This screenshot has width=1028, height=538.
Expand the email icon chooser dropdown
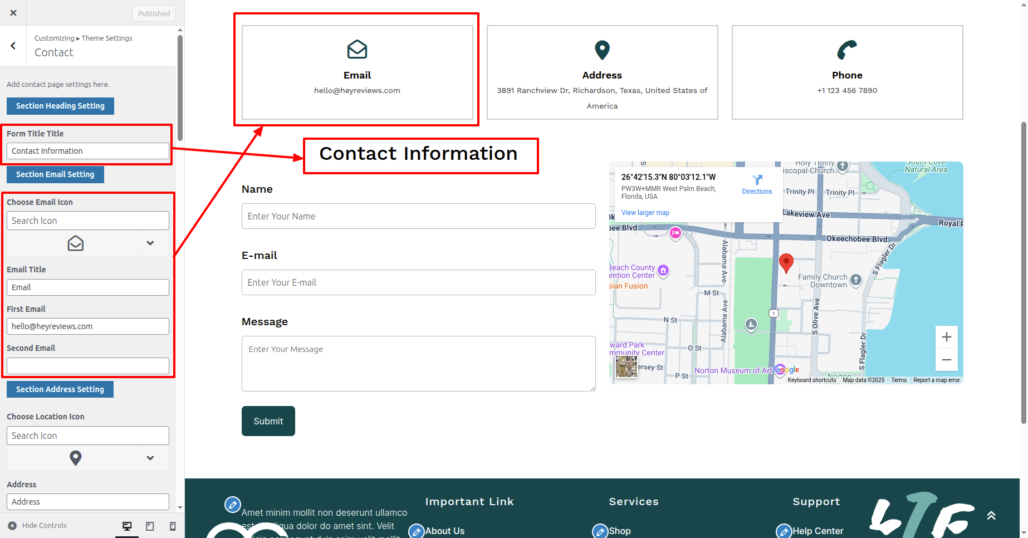click(x=150, y=243)
